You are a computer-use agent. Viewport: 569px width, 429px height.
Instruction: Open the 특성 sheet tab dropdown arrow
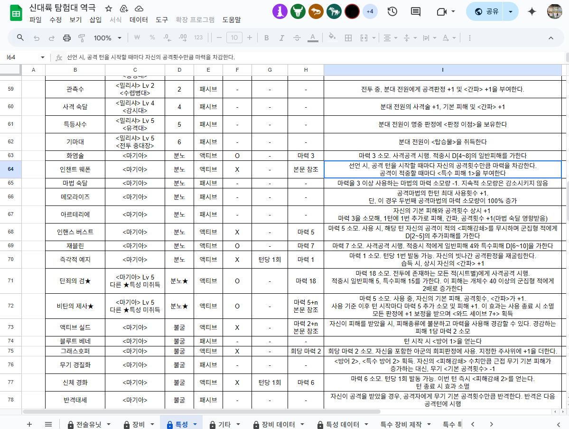195,424
